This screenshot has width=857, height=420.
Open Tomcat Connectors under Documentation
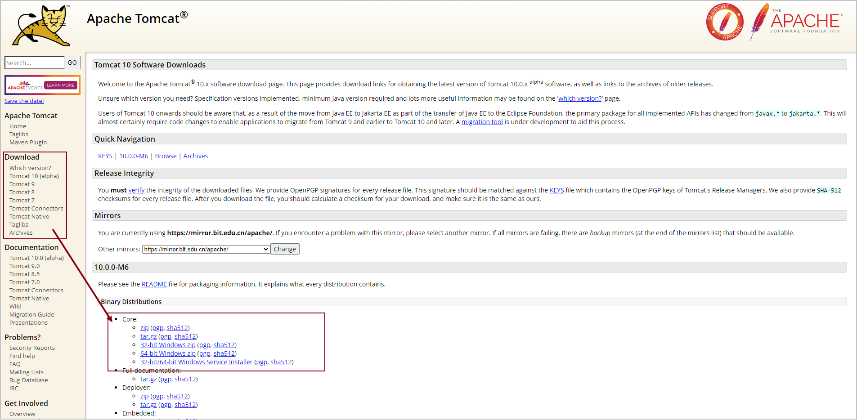tap(36, 290)
